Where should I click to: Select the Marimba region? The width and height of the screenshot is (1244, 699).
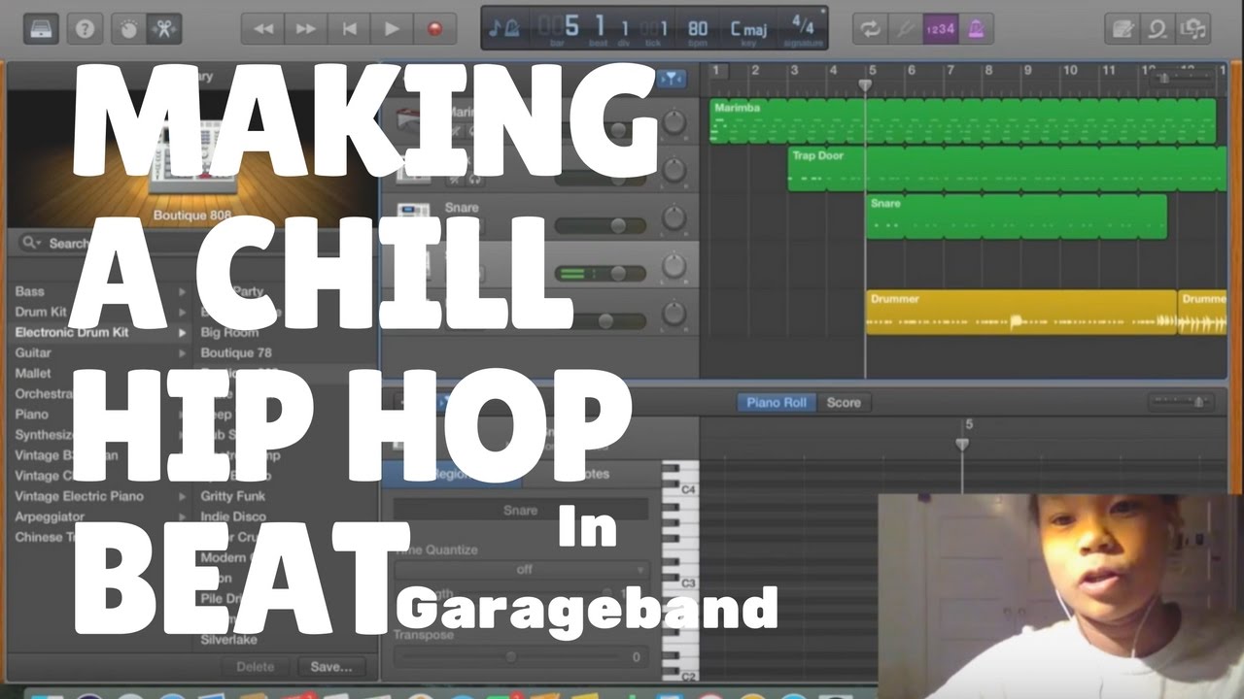click(x=962, y=121)
